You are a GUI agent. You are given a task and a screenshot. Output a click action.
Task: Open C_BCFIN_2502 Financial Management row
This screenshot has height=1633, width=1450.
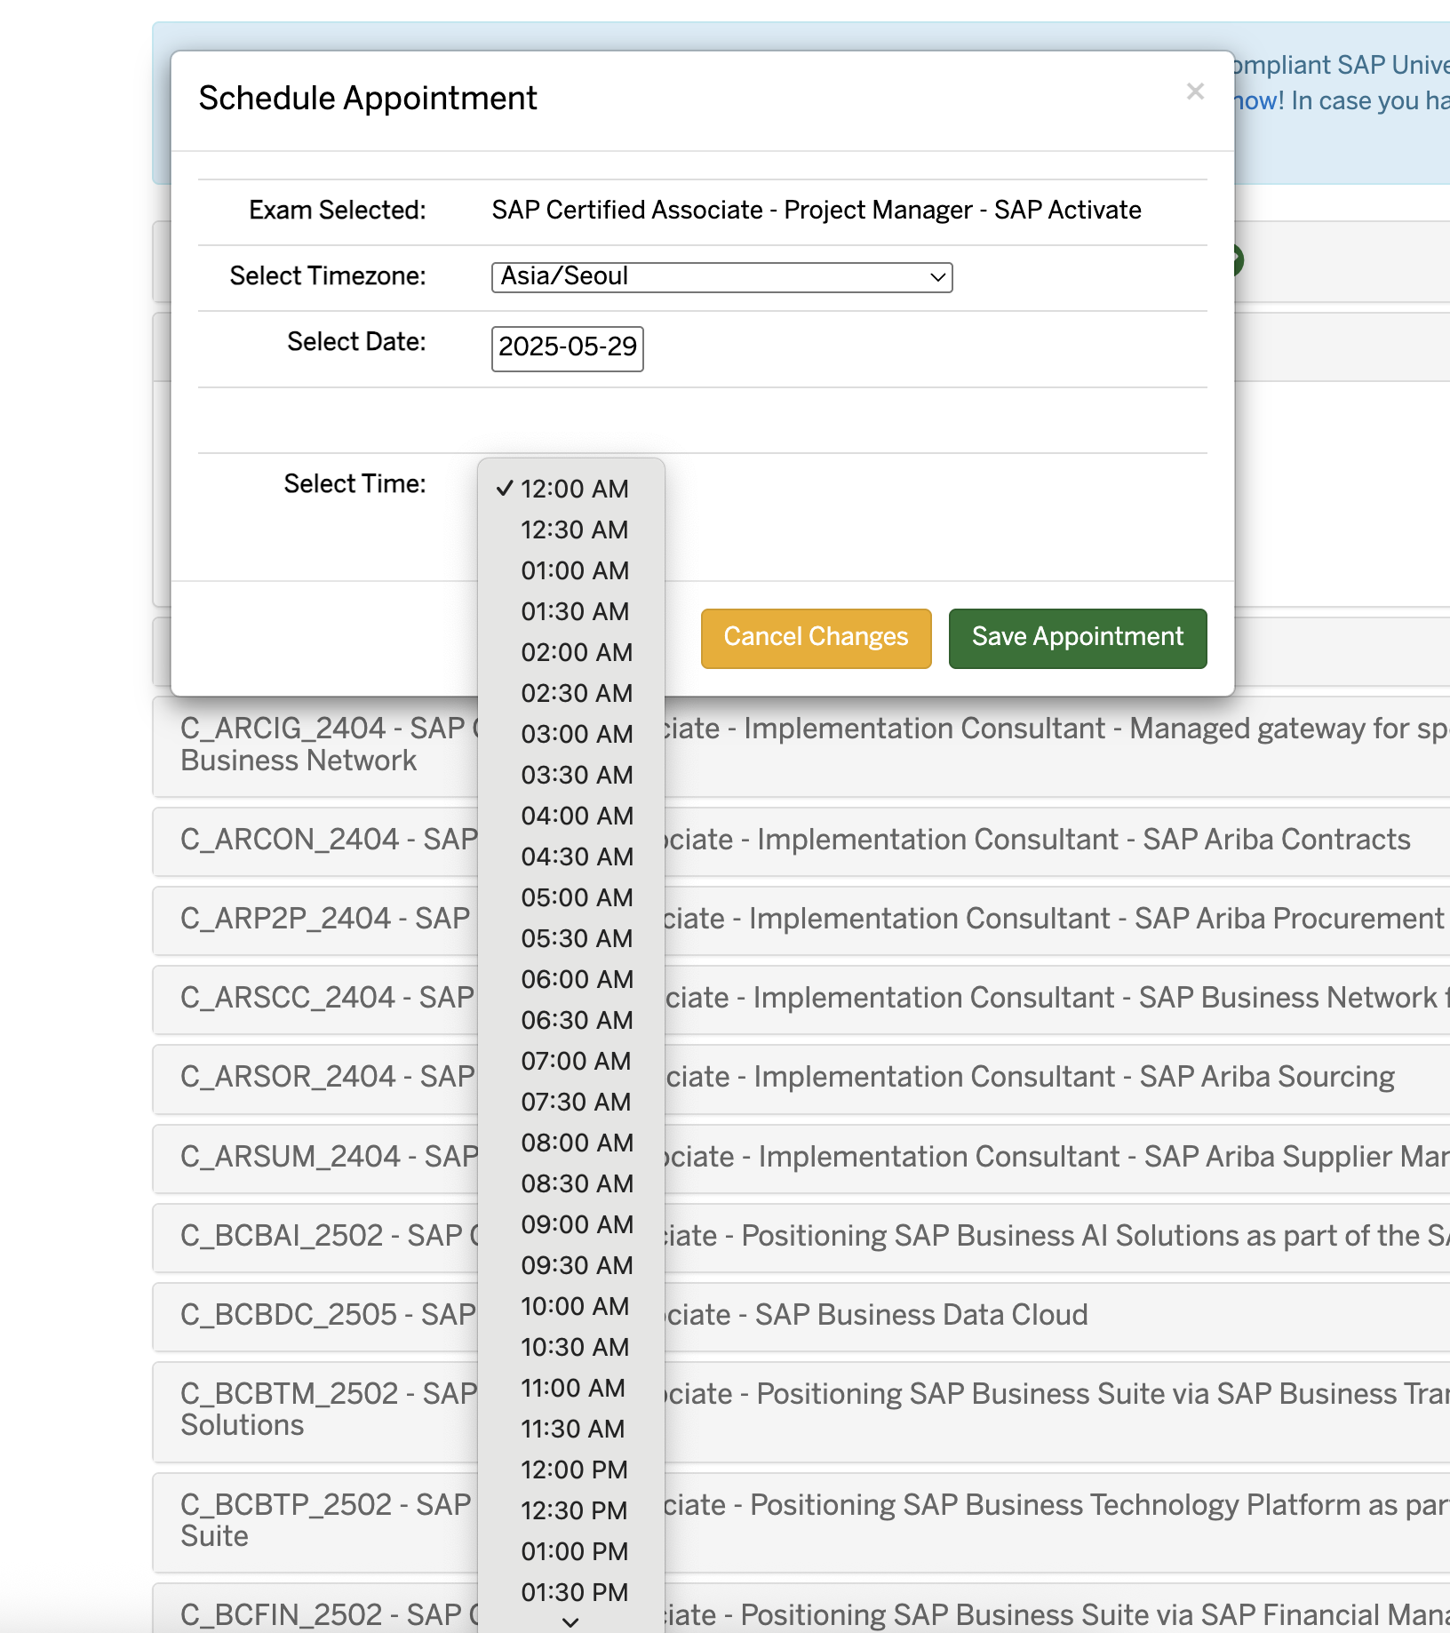point(801,1608)
